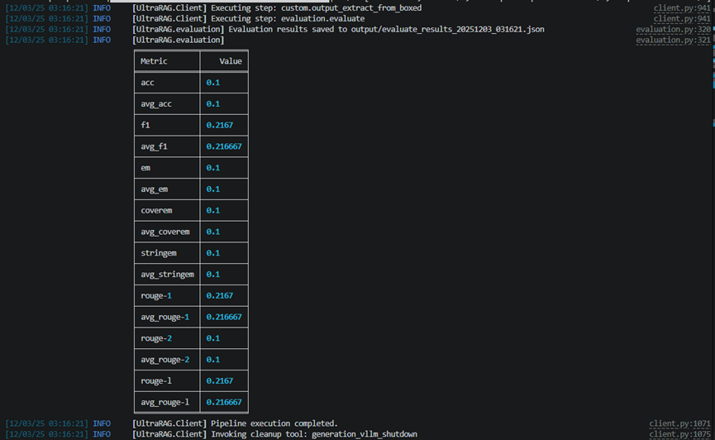Select the coverem metric name cell

(x=167, y=210)
